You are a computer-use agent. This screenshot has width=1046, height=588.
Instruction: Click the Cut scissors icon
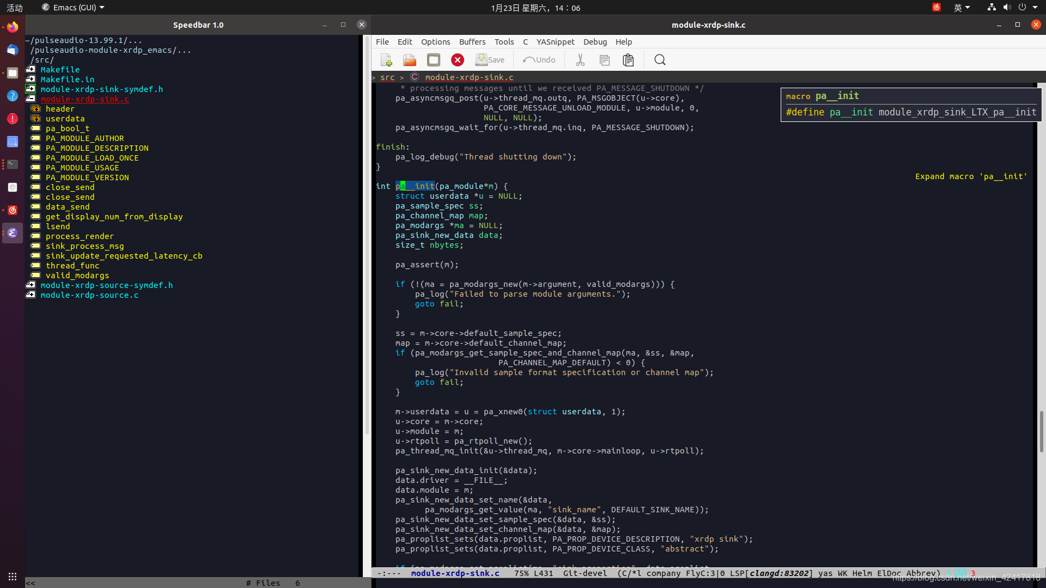tap(580, 60)
